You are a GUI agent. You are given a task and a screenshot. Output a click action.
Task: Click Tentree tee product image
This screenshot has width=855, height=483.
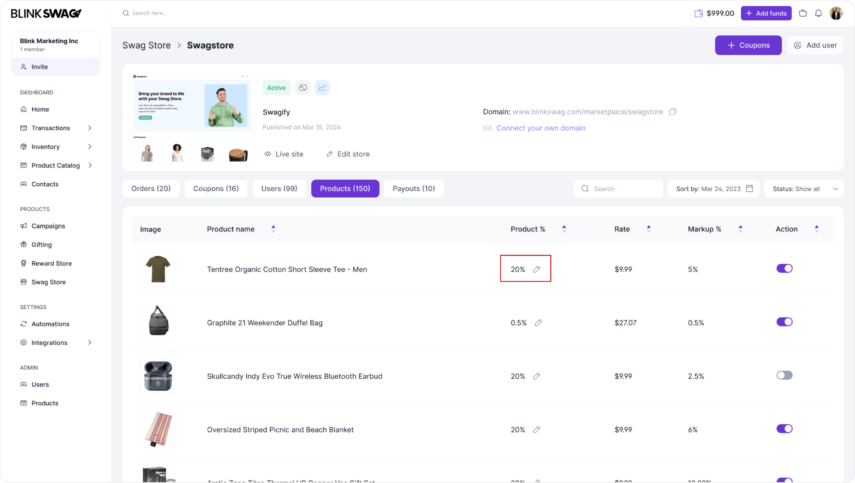pyautogui.click(x=158, y=269)
